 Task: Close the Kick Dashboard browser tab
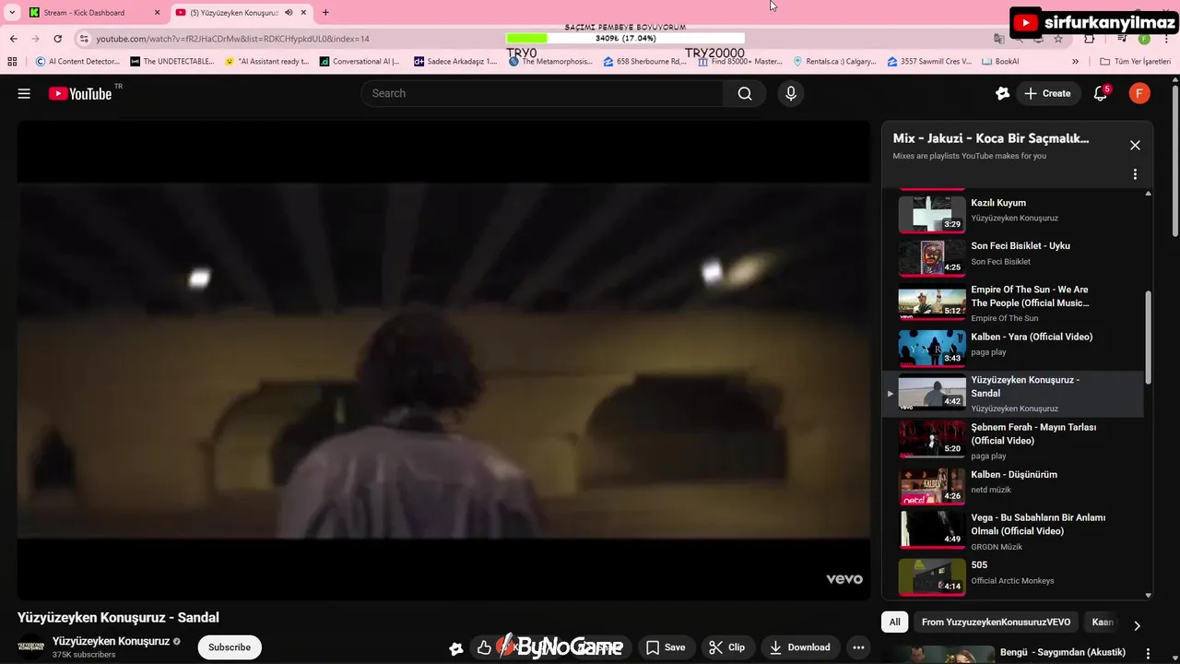point(157,12)
